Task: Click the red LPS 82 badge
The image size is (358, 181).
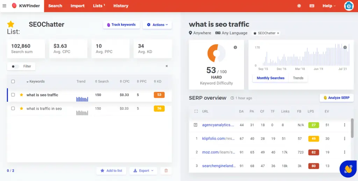Action: pyautogui.click(x=314, y=152)
